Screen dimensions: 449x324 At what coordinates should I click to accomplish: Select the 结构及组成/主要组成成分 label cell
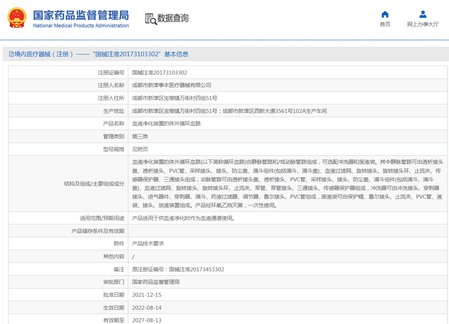(68, 184)
